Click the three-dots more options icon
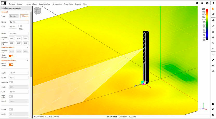216x119 pixels. pyautogui.click(x=213, y=48)
